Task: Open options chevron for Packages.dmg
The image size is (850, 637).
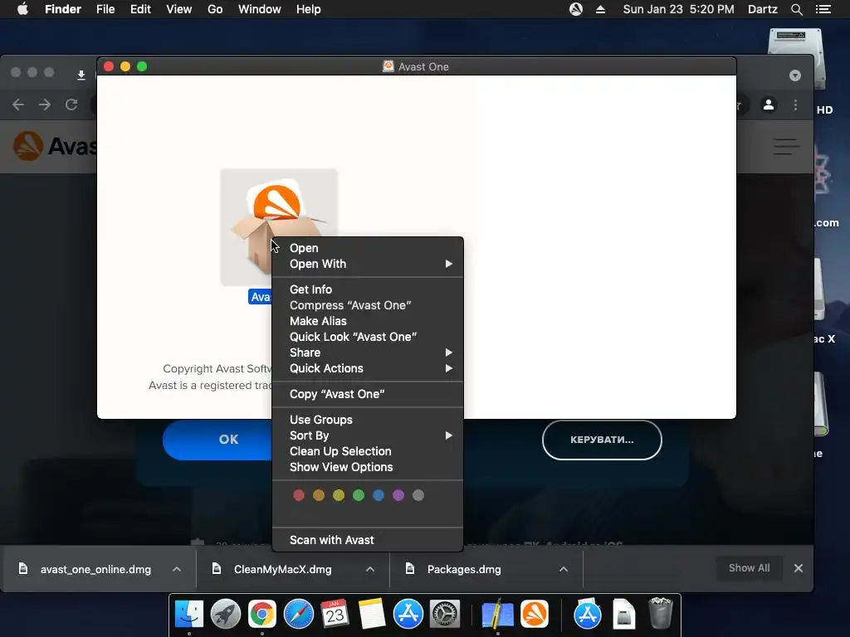Action: coord(564,569)
